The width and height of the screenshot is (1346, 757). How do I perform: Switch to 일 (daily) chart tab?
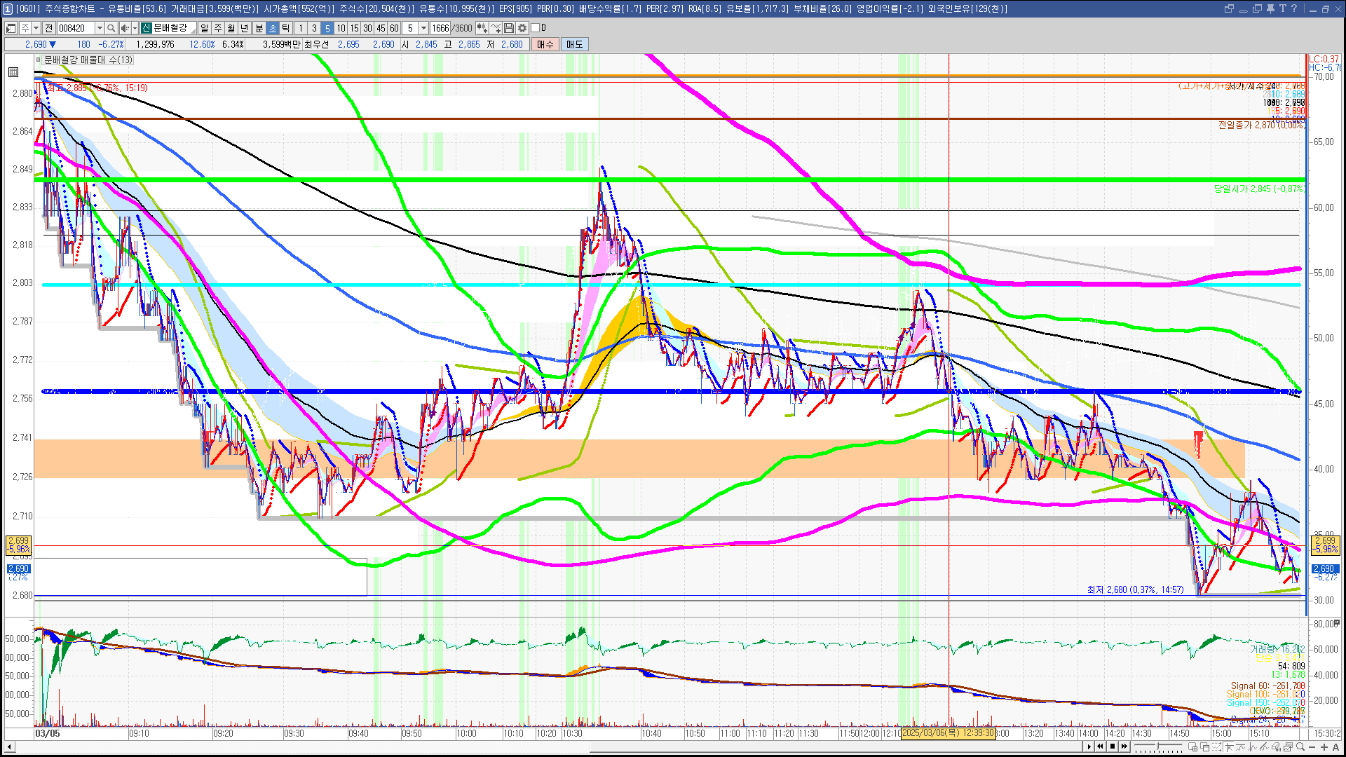[204, 28]
